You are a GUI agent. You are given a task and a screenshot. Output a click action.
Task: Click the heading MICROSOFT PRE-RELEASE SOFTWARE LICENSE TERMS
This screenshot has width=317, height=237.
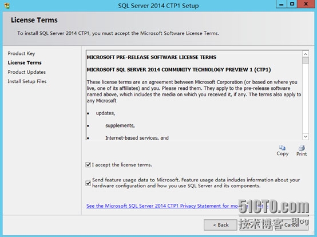click(x=152, y=57)
